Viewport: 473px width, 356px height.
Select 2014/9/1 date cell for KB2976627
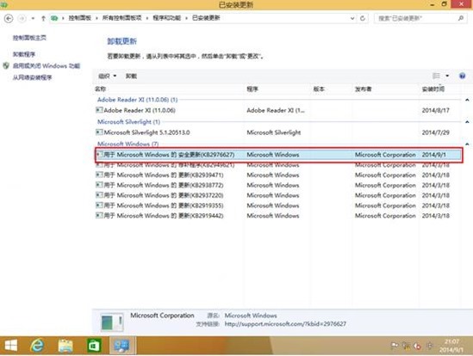[433, 155]
